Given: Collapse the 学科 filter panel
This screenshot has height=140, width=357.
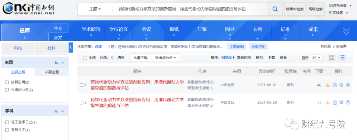Looking at the screenshot, I should [63, 111].
